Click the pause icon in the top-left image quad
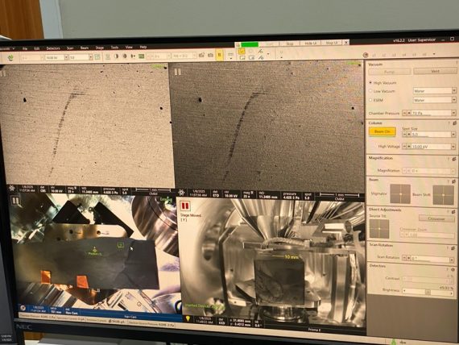The height and width of the screenshot is (345, 459). pos(3,73)
